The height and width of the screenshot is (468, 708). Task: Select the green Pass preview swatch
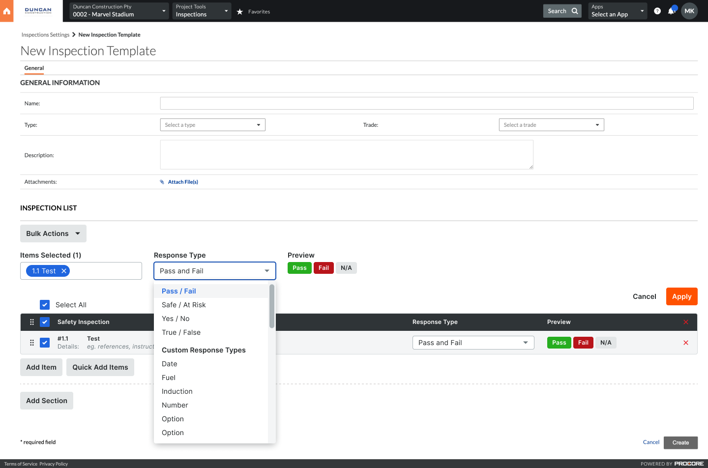pos(299,267)
